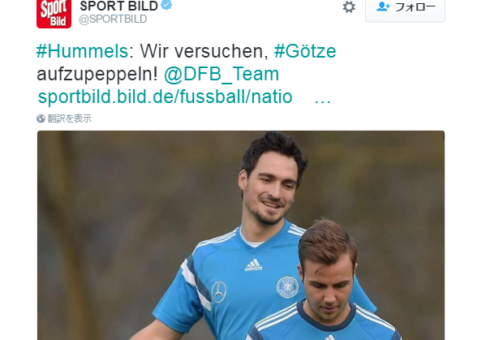
Task: Click the globe icon beside translation
Action: point(41,118)
